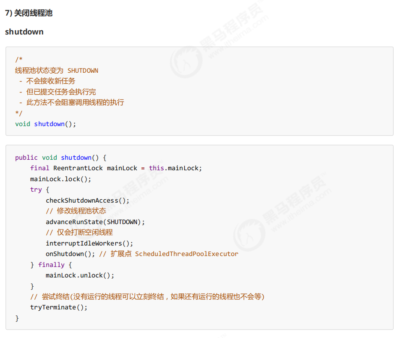Click the comment line "线程池状态变为 SHUTDOWN"
Image resolution: width=400 pixels, height=338 pixels.
[57, 70]
